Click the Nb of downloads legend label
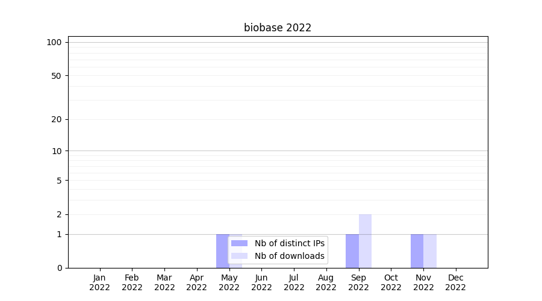This screenshot has width=542, height=301. (289, 256)
